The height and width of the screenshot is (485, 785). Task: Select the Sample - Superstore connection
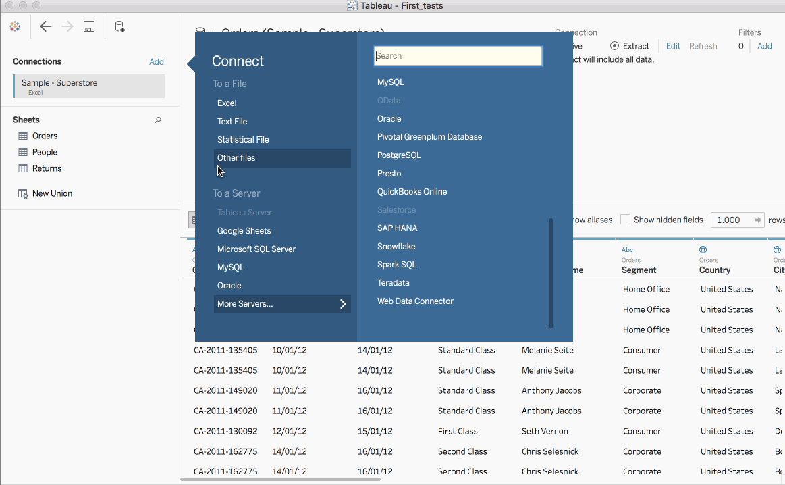88,86
